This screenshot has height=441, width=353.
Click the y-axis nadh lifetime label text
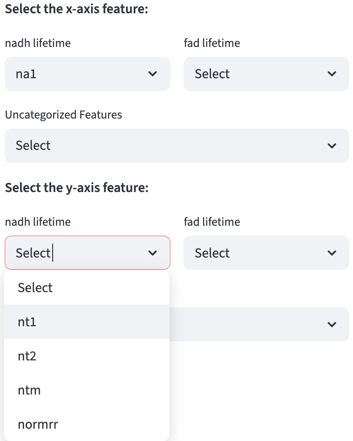[38, 222]
